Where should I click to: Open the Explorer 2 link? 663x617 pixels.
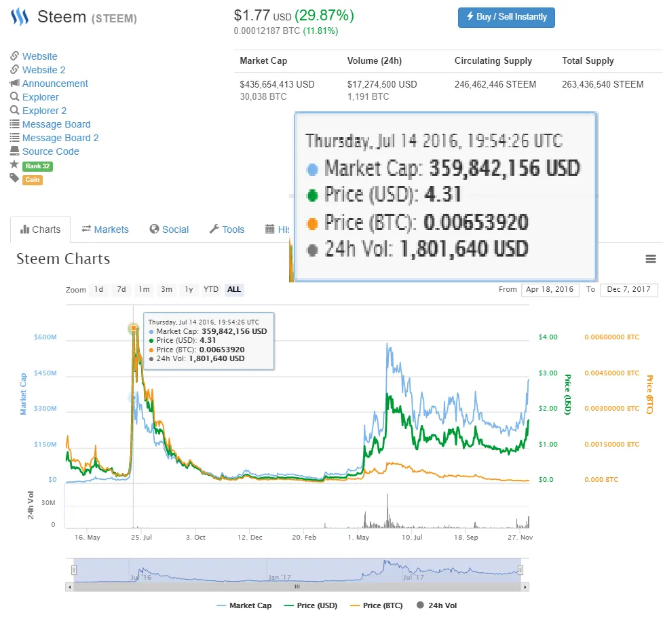pos(44,111)
